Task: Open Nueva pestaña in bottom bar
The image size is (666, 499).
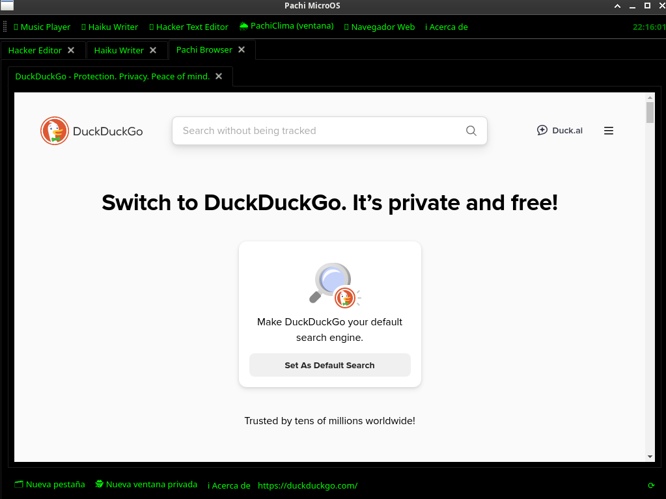Action: click(x=49, y=485)
